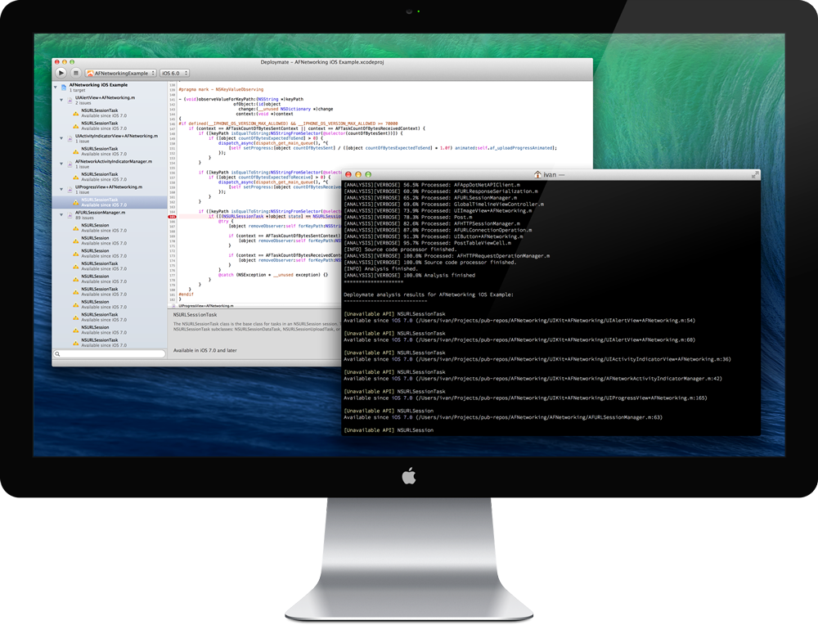This screenshot has width=818, height=625.
Task: Click the "@catch (NSException * __unused exception) {}" line
Action: click(273, 275)
